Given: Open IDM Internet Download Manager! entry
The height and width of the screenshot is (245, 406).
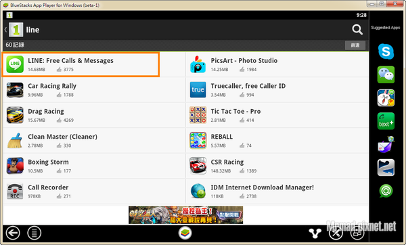Looking at the screenshot, I should coord(277,192).
